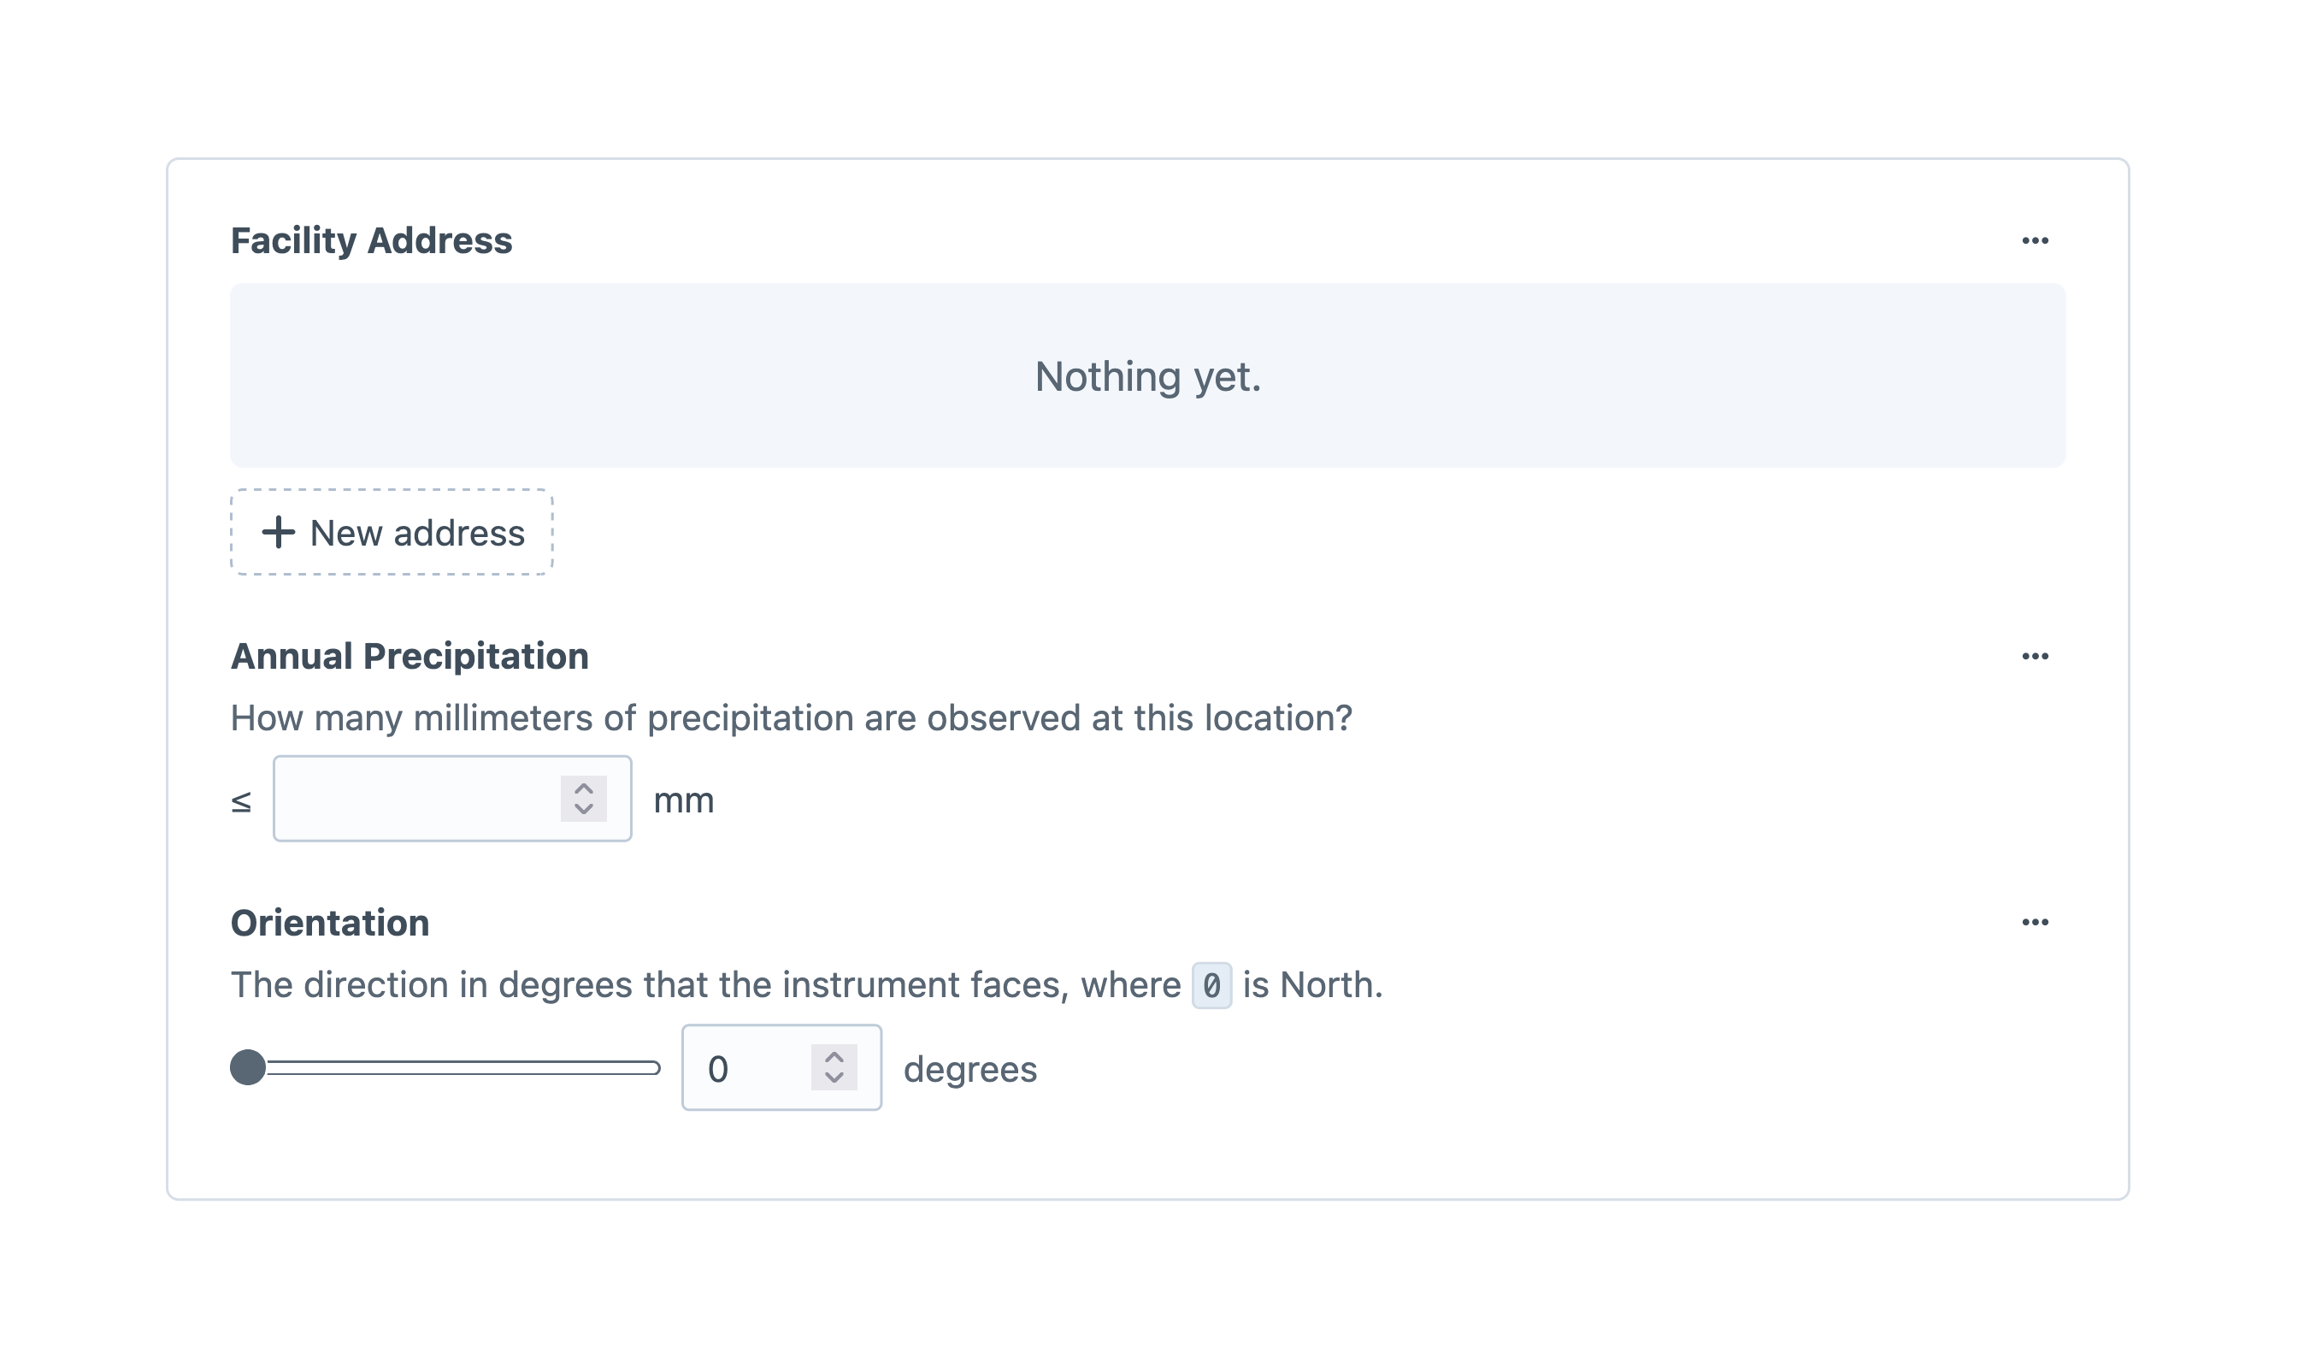Click the New address button
Image resolution: width=2298 pixels, height=1370 pixels.
click(390, 533)
